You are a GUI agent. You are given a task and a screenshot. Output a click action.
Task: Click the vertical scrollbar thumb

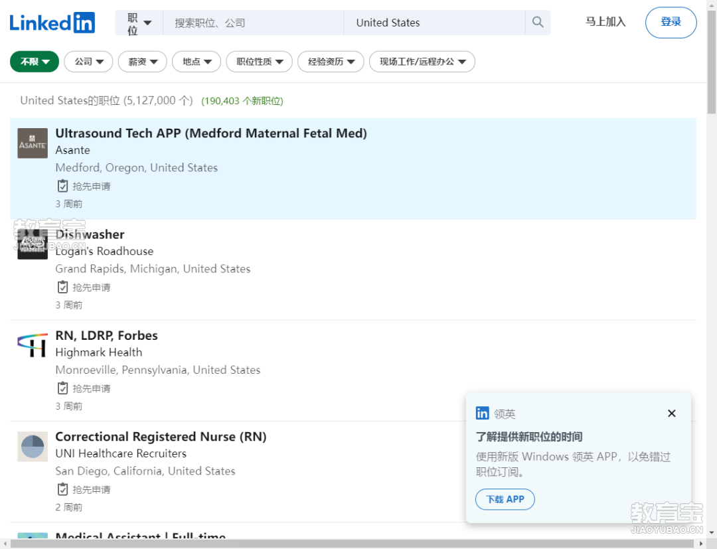coord(712,62)
